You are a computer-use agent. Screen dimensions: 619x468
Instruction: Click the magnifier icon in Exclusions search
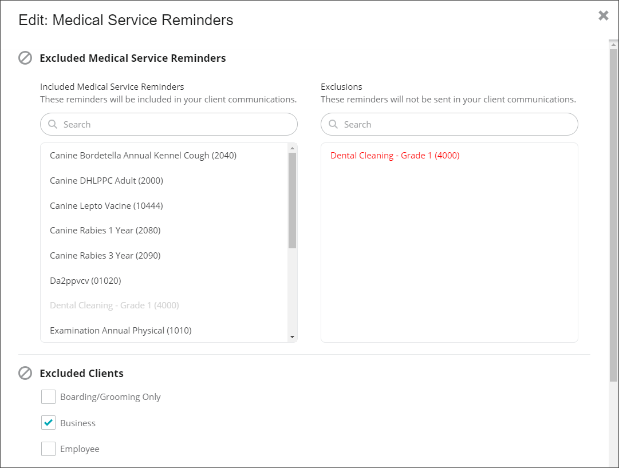(x=333, y=124)
